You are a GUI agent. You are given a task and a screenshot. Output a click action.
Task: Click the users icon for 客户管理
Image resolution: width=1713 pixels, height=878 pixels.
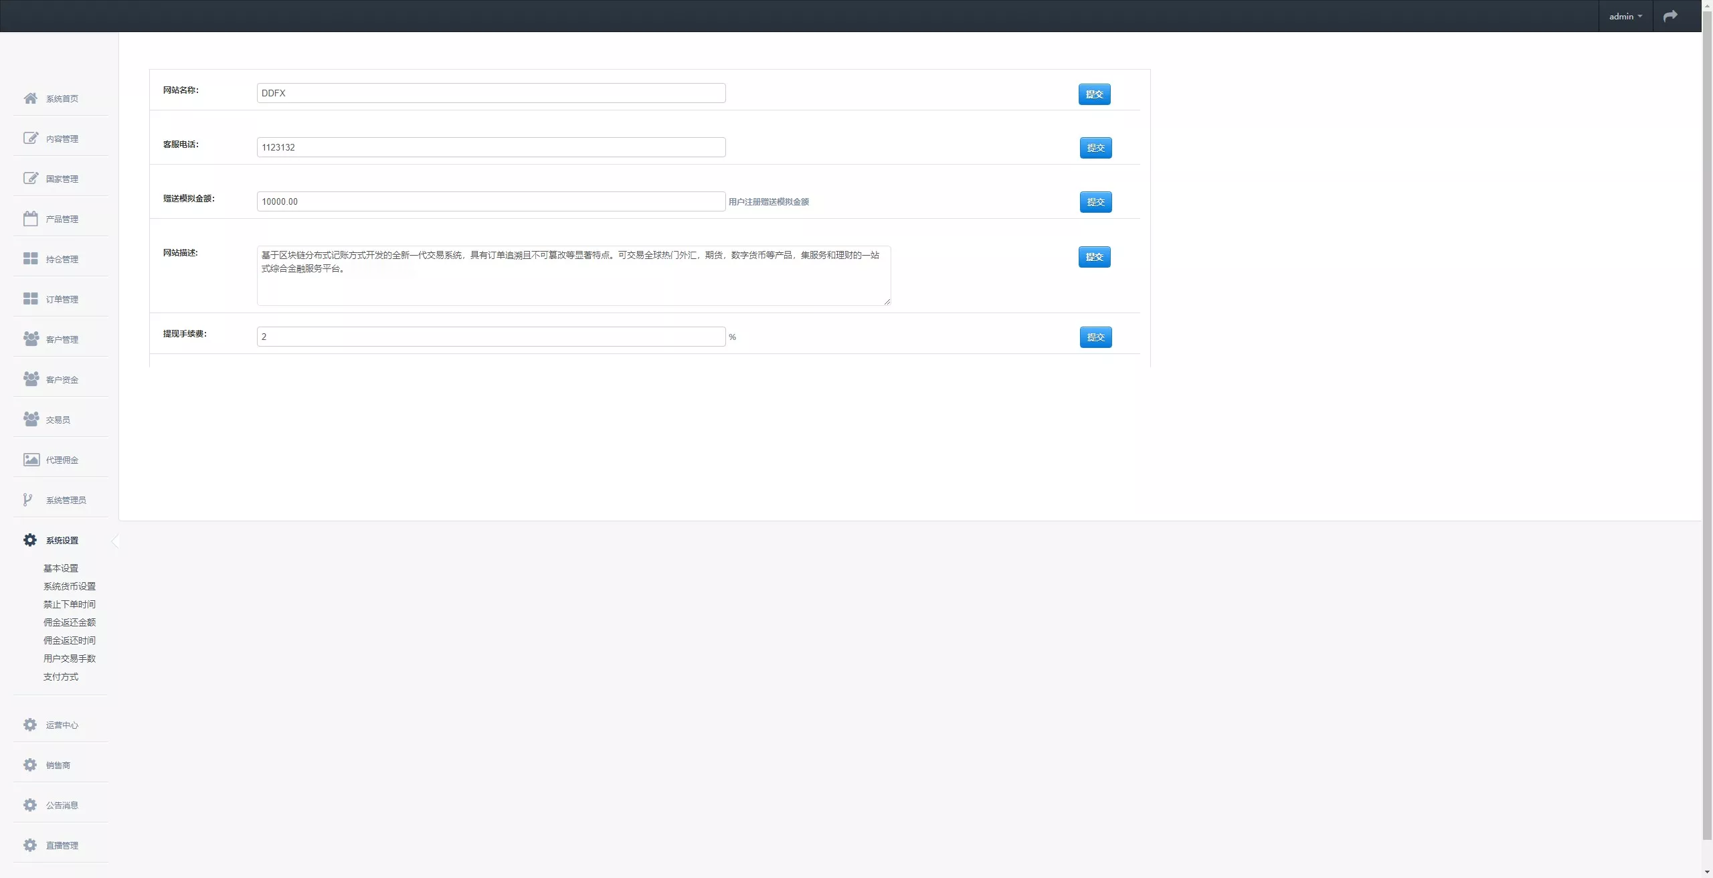[31, 339]
